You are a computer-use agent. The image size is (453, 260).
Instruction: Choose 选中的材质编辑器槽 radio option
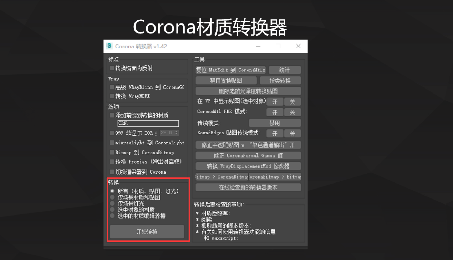coord(112,216)
